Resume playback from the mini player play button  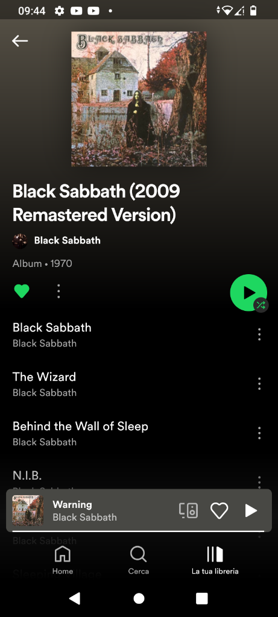coord(251,510)
